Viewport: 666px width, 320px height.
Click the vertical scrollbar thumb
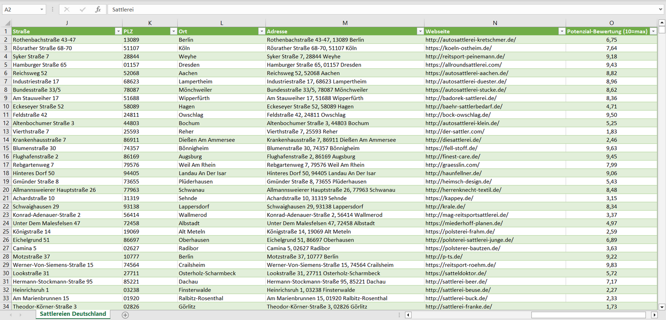coord(662,30)
